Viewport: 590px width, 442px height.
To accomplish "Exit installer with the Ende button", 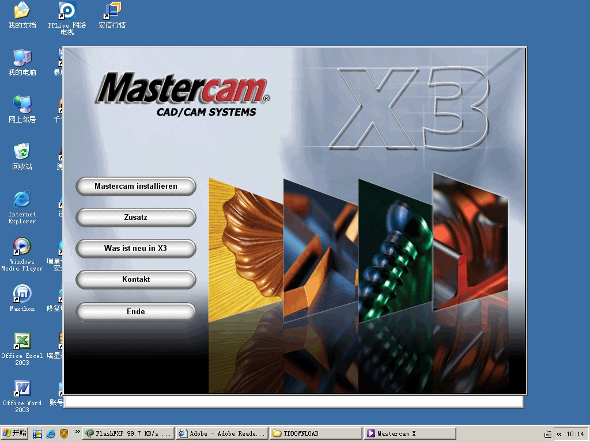I will (136, 311).
